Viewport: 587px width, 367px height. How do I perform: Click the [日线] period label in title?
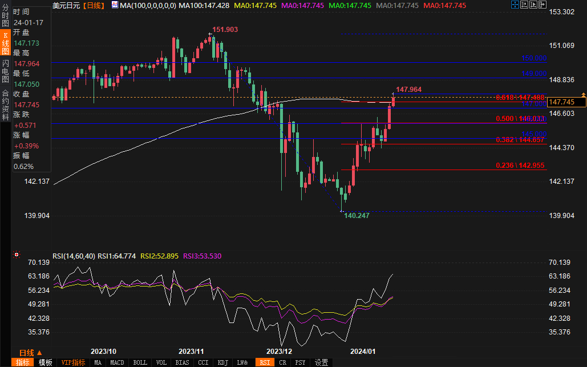point(94,5)
